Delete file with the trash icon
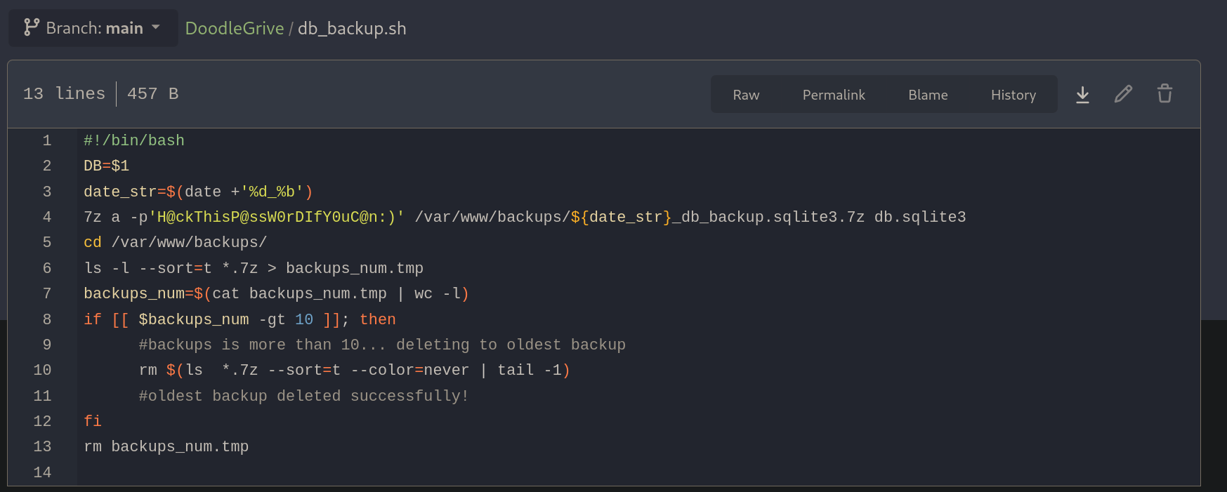This screenshot has height=492, width=1227. point(1164,94)
